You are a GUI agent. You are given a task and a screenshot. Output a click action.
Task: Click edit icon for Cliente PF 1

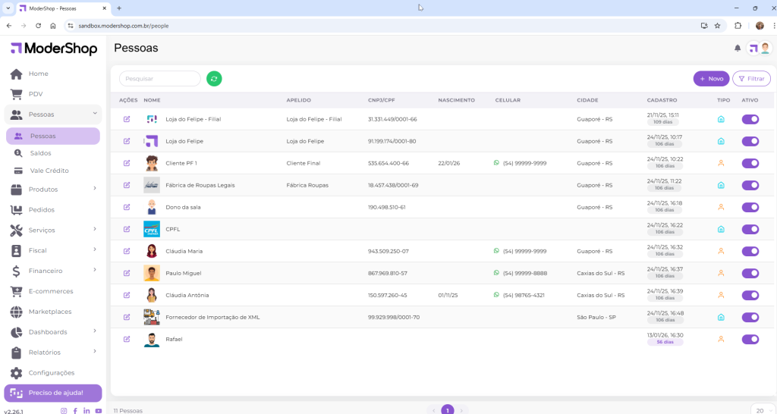(x=127, y=163)
